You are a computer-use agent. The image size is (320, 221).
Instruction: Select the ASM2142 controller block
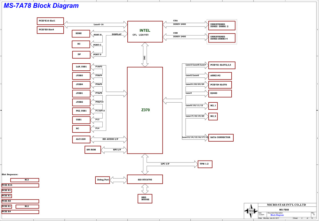click(x=220, y=76)
